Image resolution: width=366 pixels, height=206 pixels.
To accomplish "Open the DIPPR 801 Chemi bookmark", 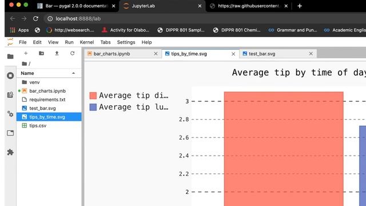I will coord(236,30).
